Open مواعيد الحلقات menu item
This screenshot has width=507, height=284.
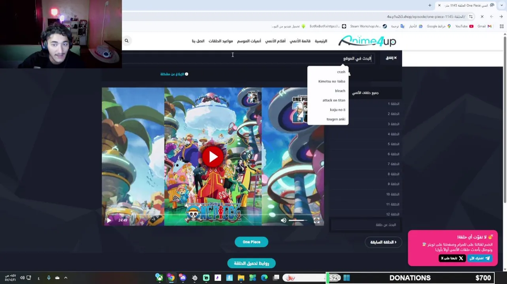221,41
